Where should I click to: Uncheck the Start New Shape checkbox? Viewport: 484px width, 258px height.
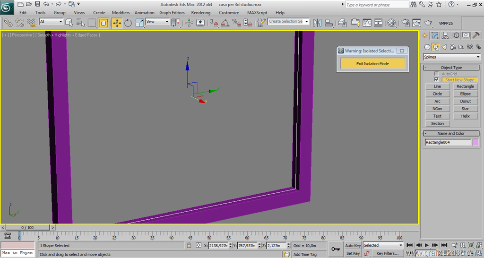(x=437, y=79)
